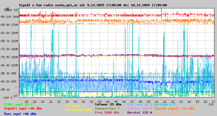Select the CPU load legend label
Viewport: 217px width, 116px height.
pyautogui.click(x=139, y=104)
